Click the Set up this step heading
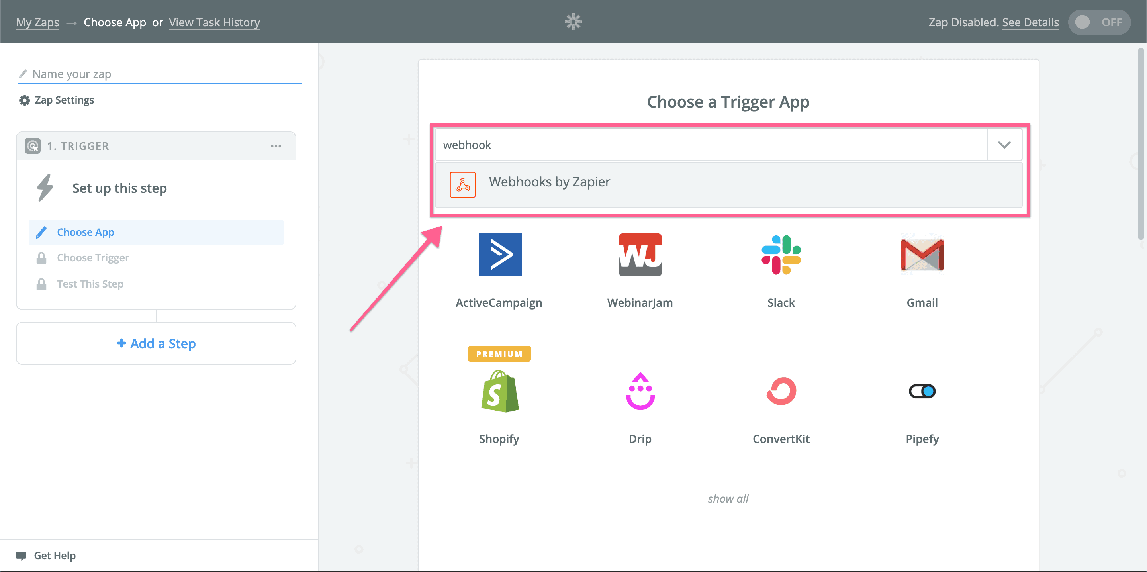 pos(119,188)
